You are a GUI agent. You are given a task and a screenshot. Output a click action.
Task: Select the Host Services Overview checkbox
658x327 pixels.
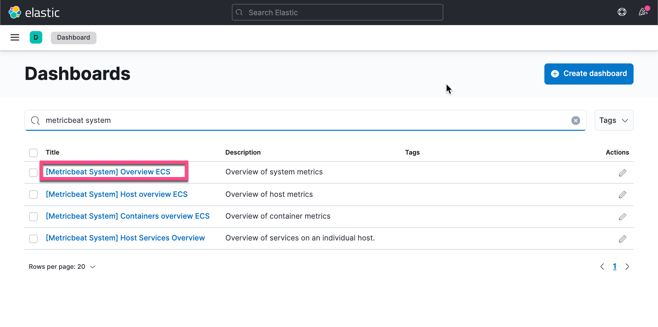33,239
